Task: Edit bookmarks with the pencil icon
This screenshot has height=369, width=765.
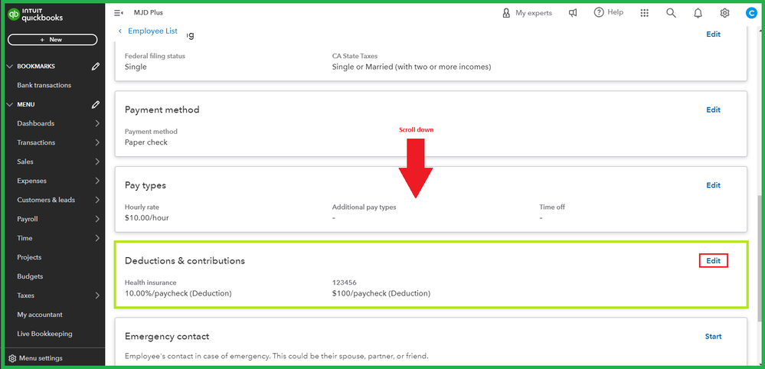Action: coord(96,67)
